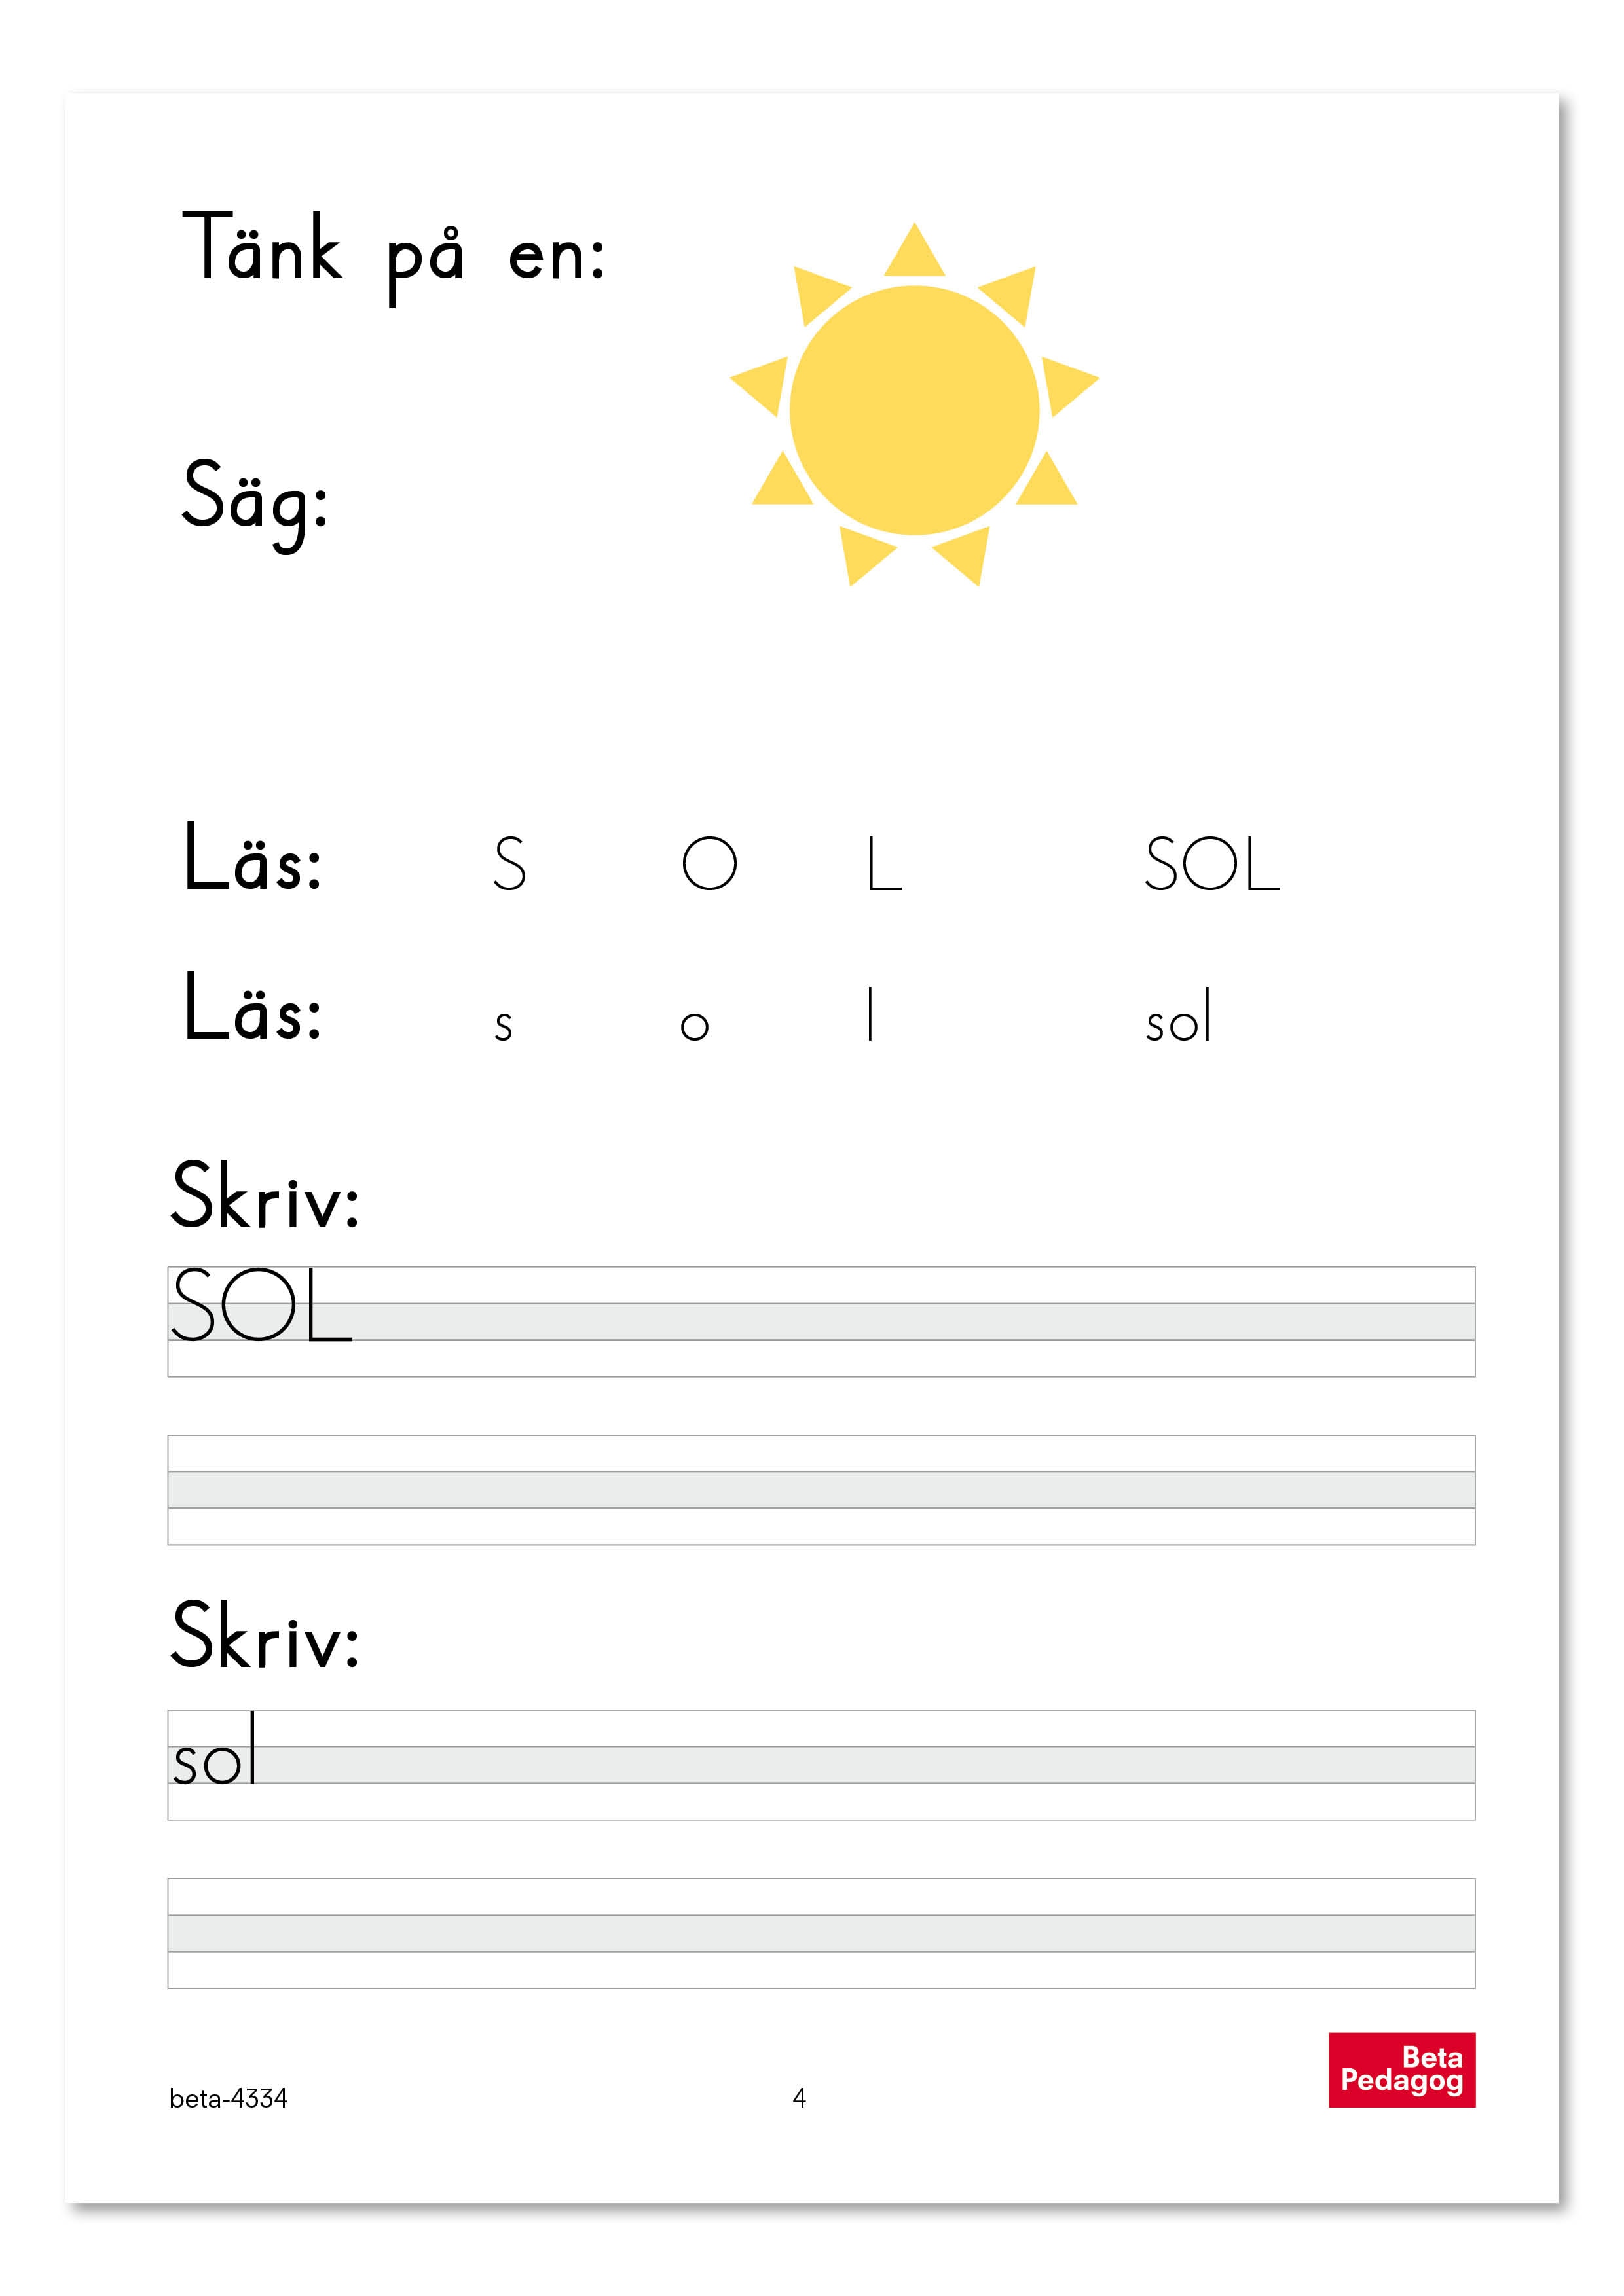This screenshot has height=2296, width=1624.
Task: Select the lowercase letter l
Action: tap(870, 1014)
